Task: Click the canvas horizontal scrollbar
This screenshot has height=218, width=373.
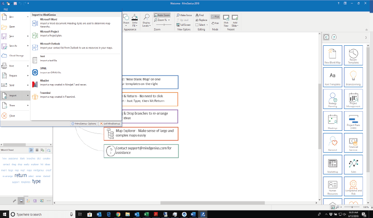Action: pyautogui.click(x=212, y=203)
